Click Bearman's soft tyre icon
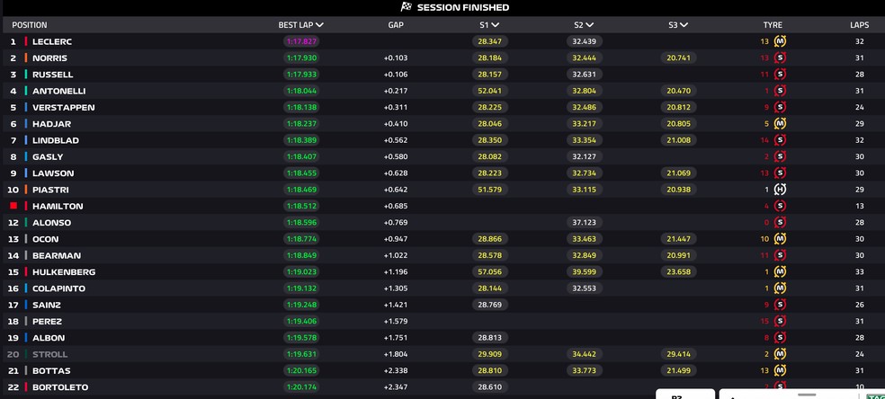 (780, 255)
